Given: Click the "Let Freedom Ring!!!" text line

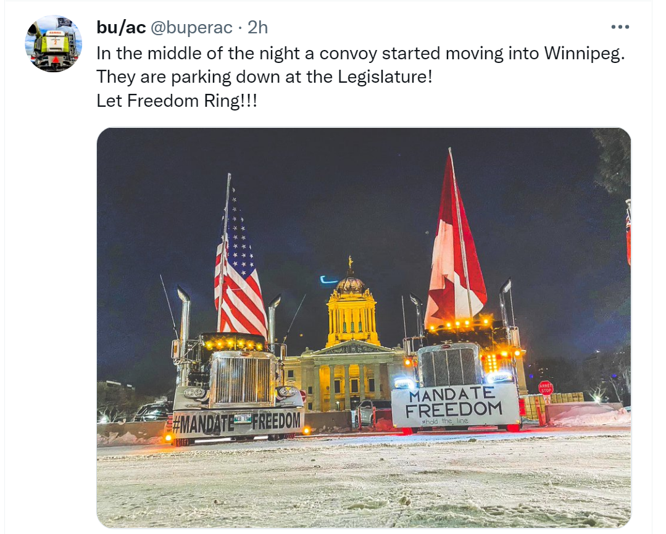Looking at the screenshot, I should 177,101.
